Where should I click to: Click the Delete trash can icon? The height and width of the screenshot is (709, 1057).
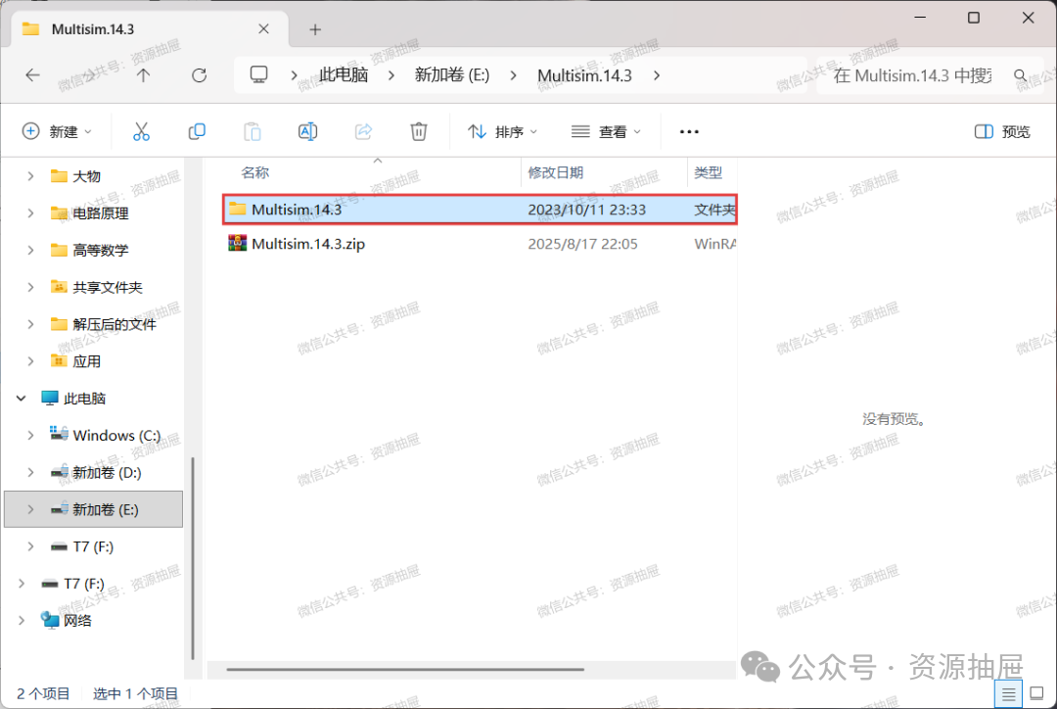pos(419,131)
